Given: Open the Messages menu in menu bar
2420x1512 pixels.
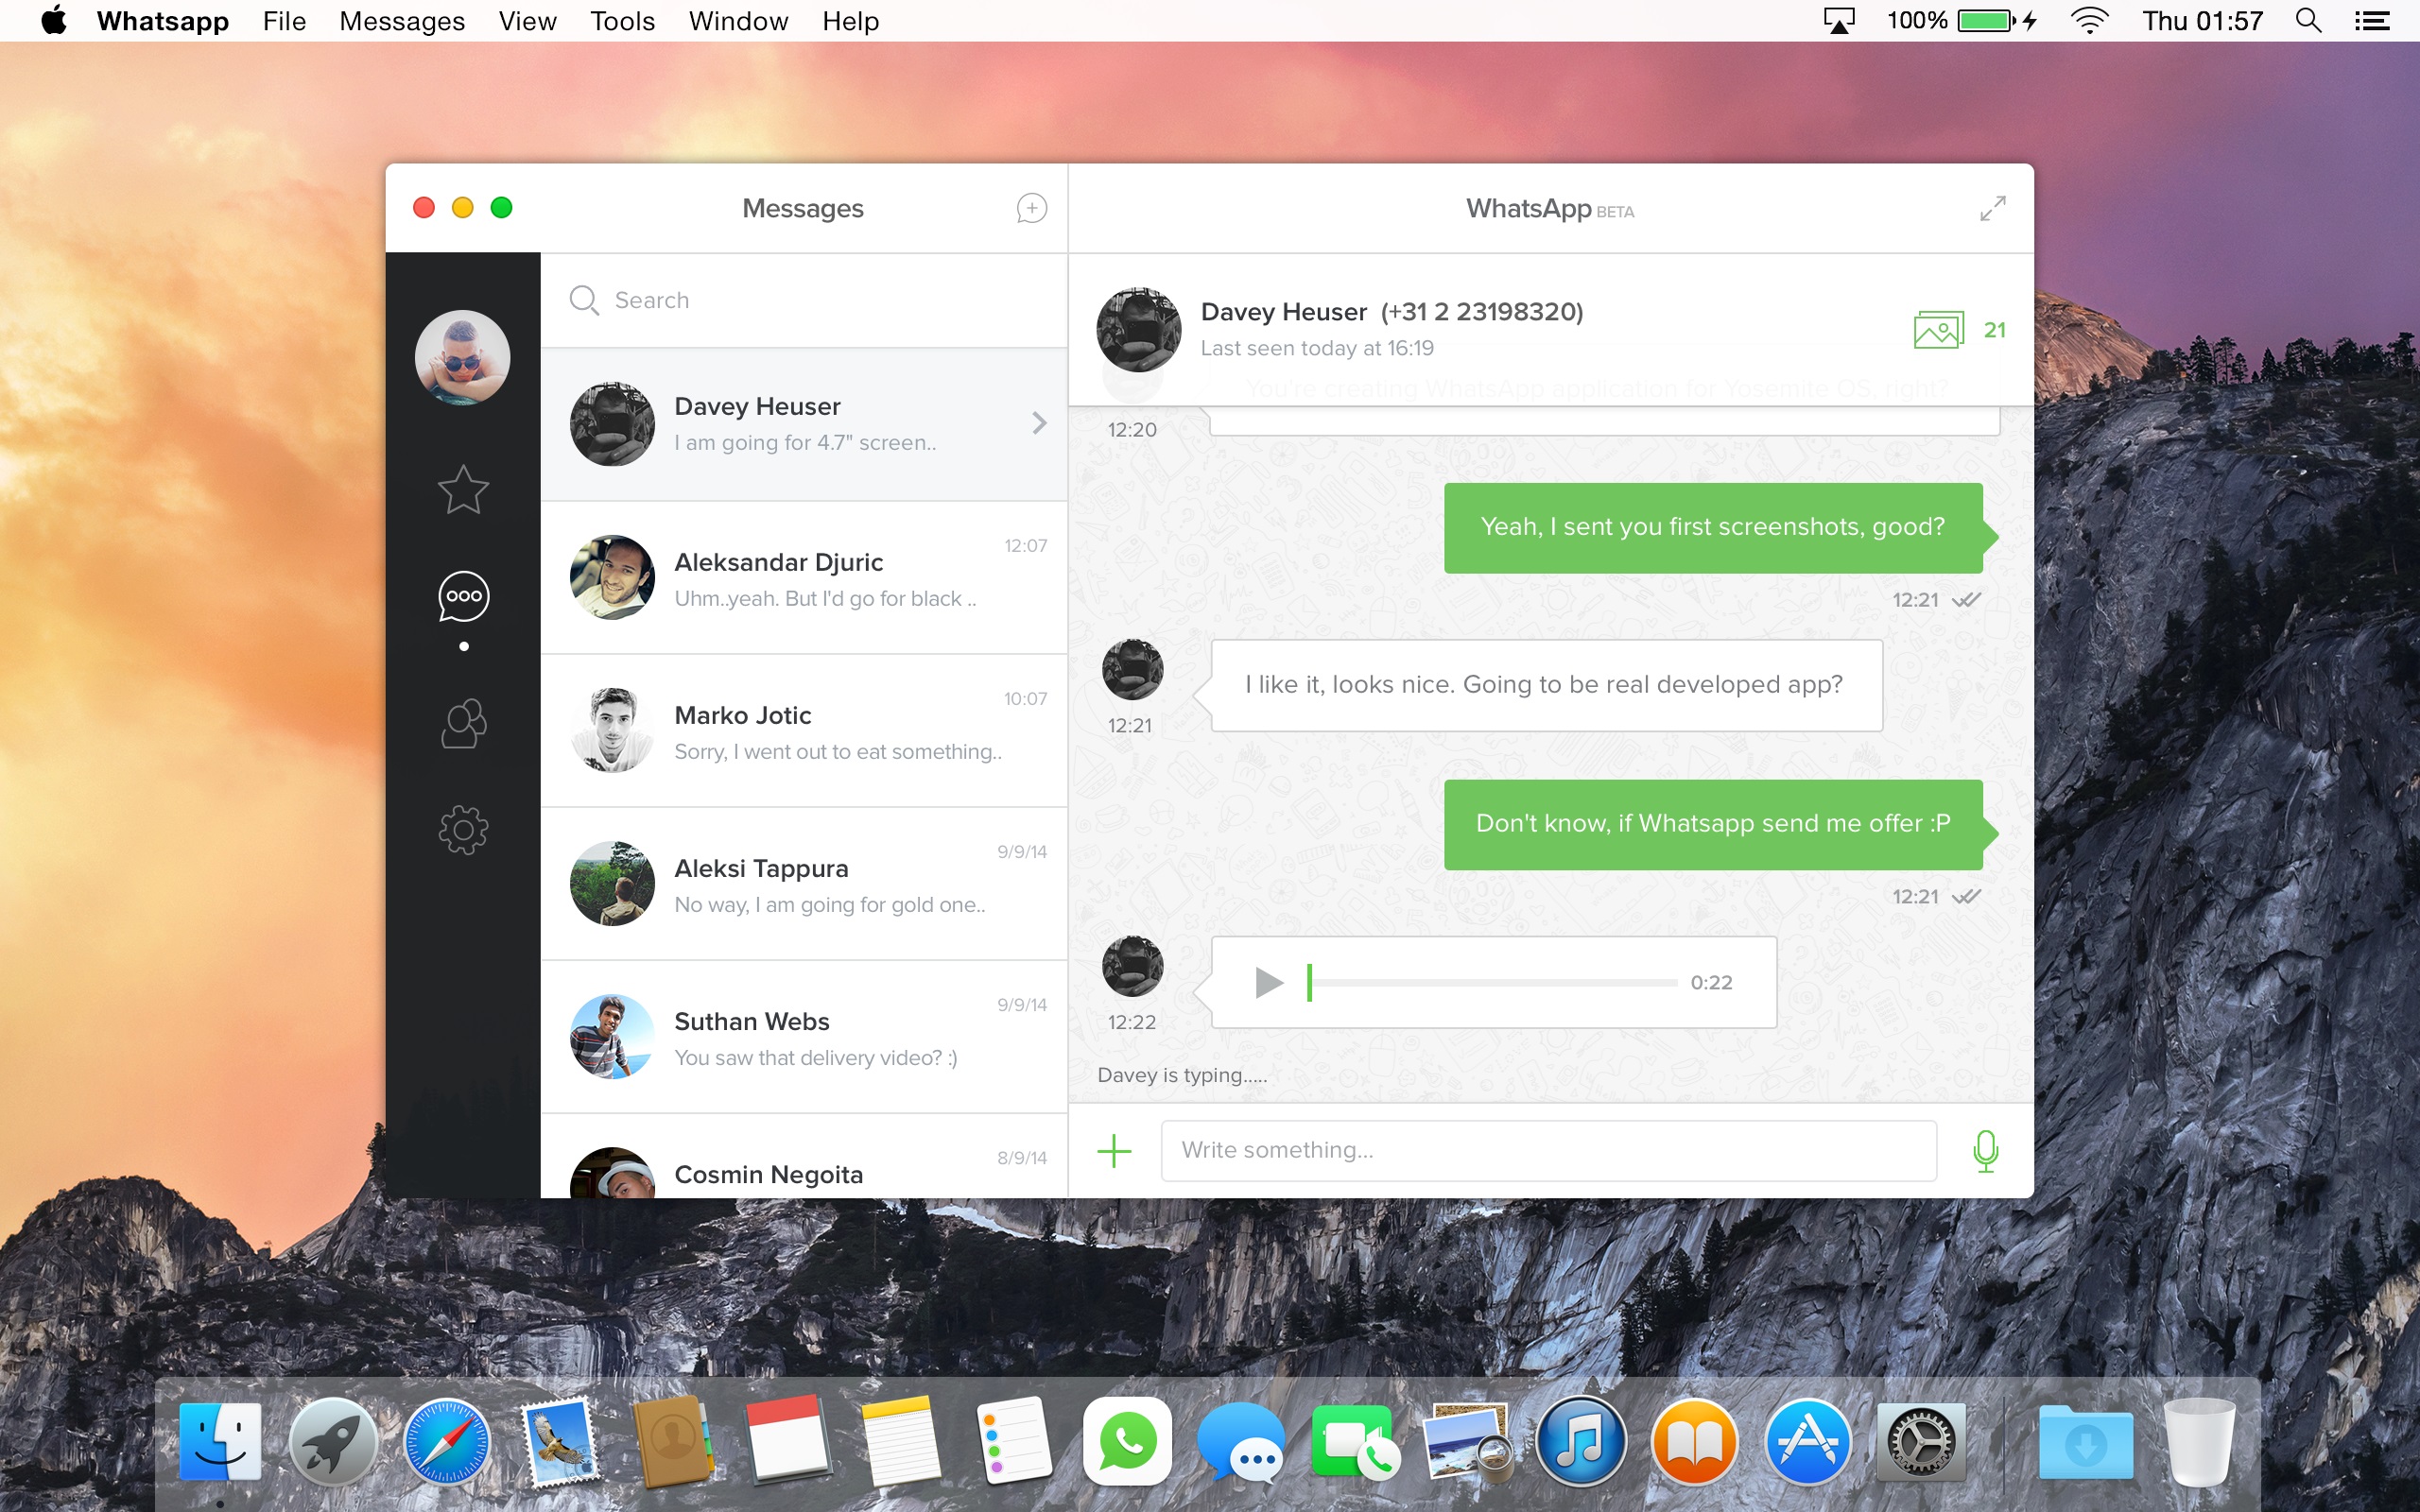Looking at the screenshot, I should point(401,21).
